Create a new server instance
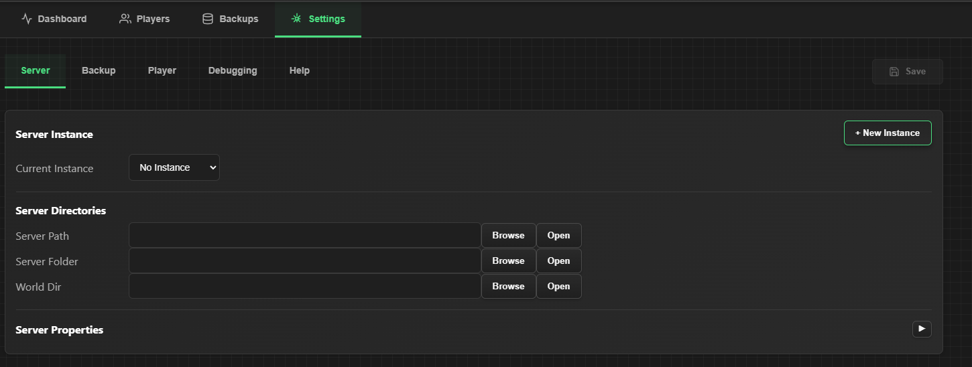 point(888,133)
